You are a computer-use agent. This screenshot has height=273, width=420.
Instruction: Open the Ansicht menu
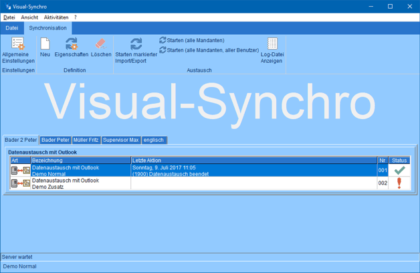pyautogui.click(x=29, y=17)
